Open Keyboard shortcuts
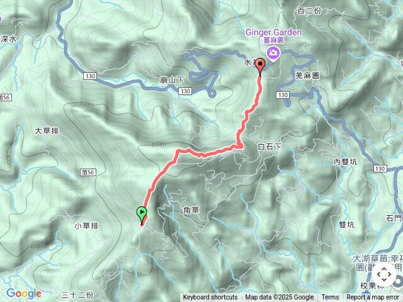 pyautogui.click(x=210, y=298)
